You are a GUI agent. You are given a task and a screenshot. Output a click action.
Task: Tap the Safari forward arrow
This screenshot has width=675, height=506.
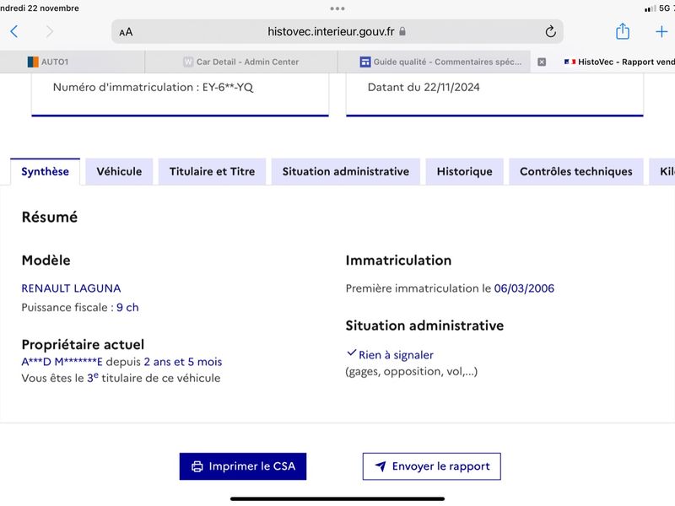click(50, 31)
